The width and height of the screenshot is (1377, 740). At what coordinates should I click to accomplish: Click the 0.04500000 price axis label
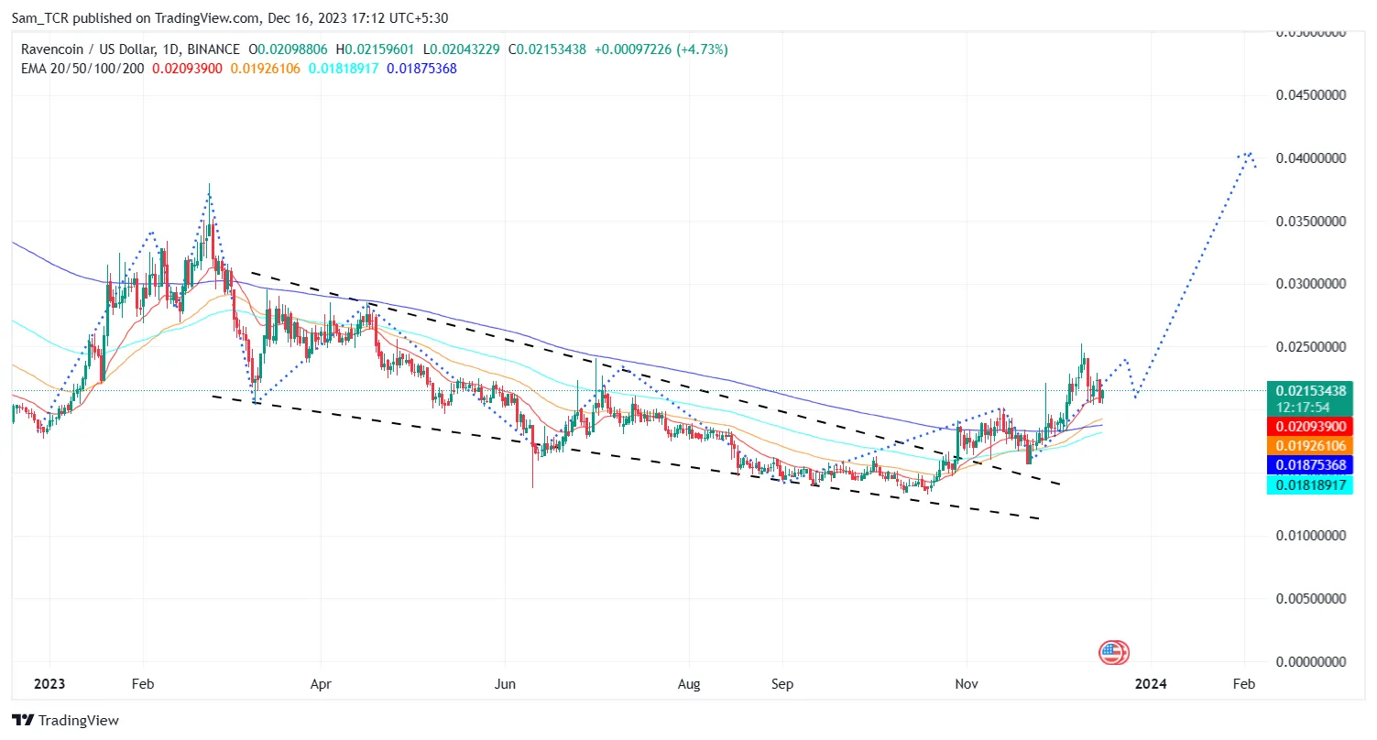click(1310, 95)
